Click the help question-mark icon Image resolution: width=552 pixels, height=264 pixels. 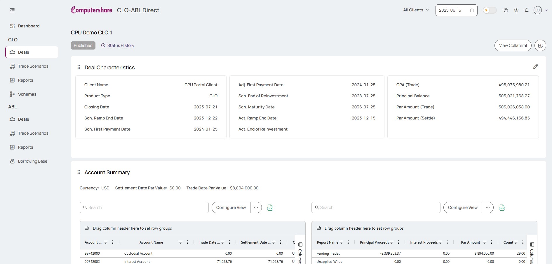pyautogui.click(x=506, y=10)
